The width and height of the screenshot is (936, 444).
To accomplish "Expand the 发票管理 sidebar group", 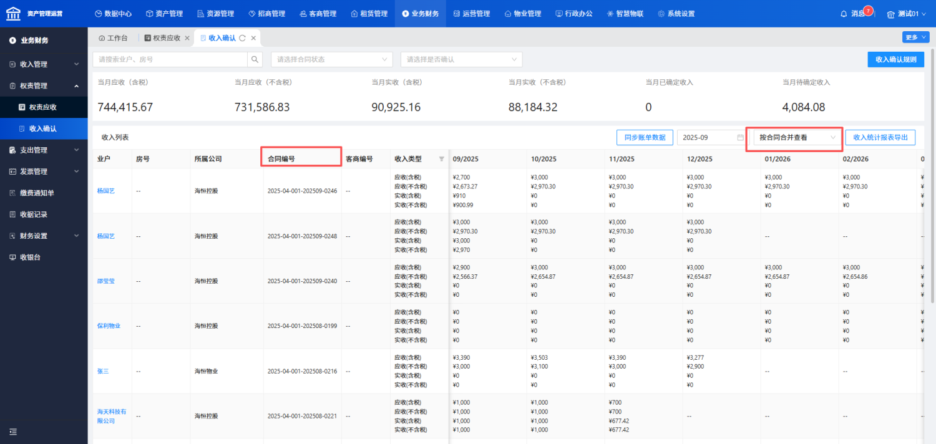I will pyautogui.click(x=44, y=171).
